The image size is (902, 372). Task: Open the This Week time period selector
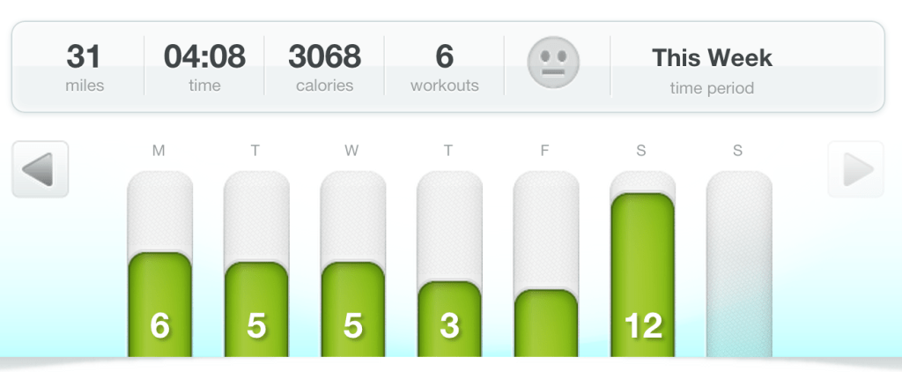point(712,67)
